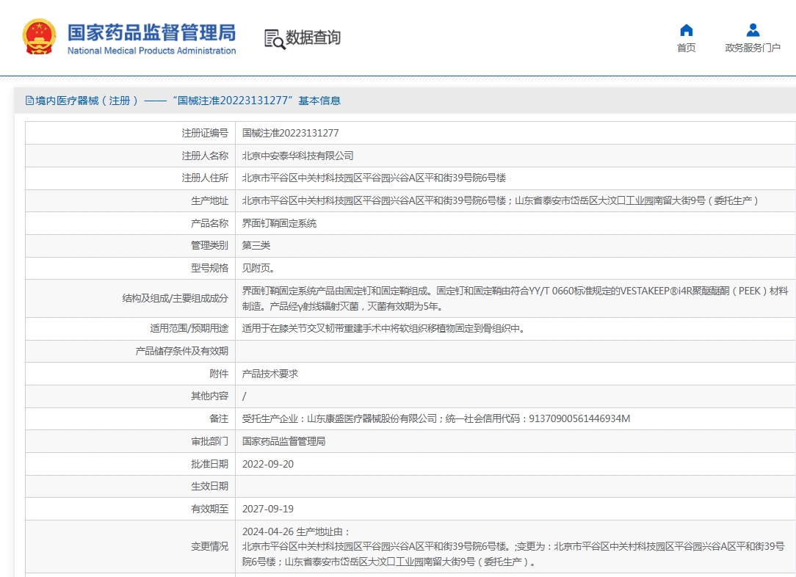Select the 批准日期 label cell
The width and height of the screenshot is (796, 577).
[131, 464]
